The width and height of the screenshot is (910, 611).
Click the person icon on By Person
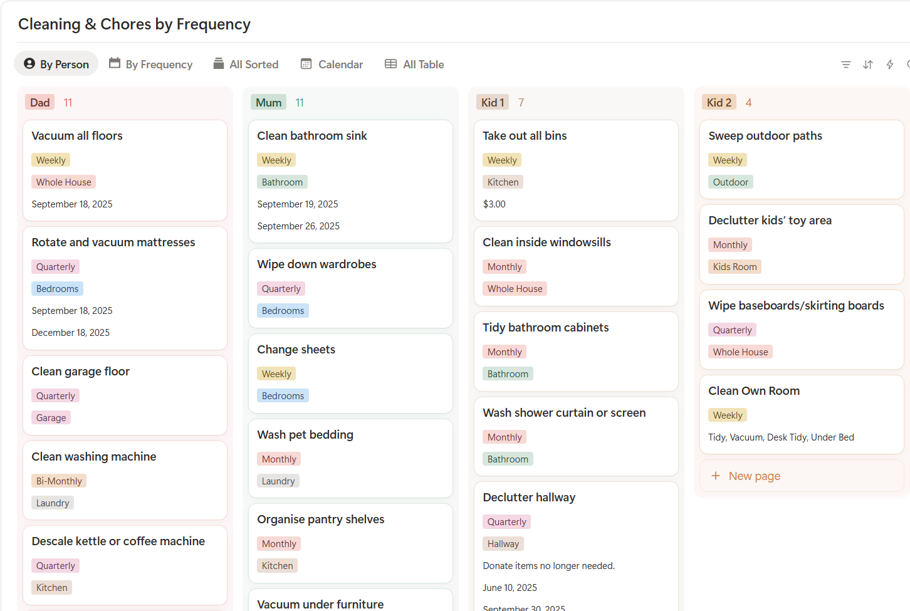coord(29,64)
